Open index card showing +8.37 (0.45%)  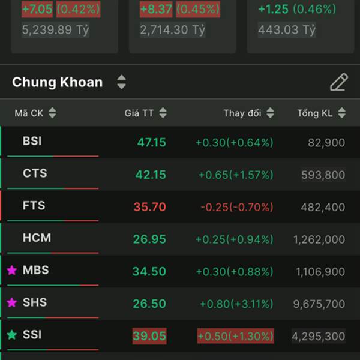tap(179, 19)
